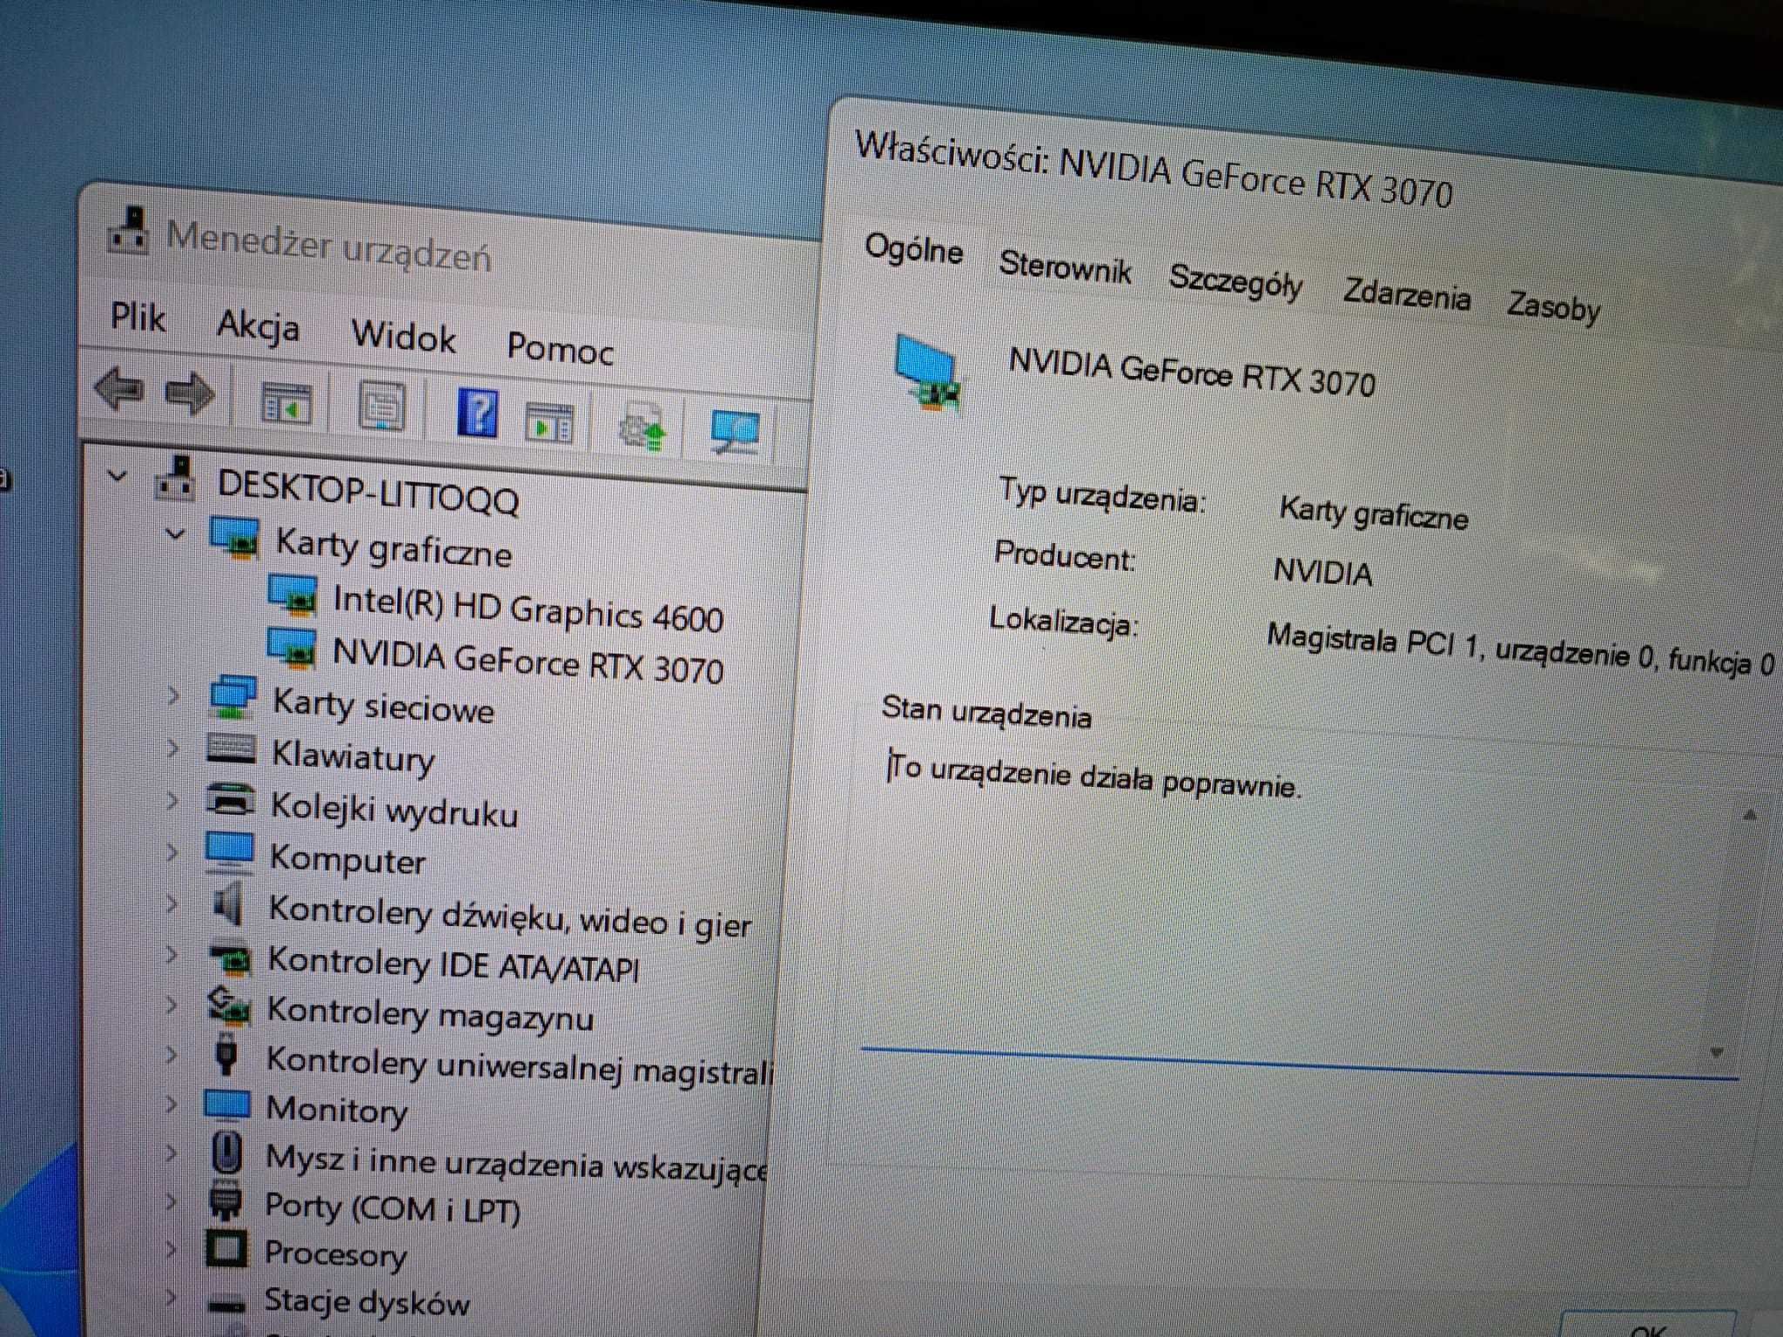The width and height of the screenshot is (1783, 1337).
Task: Expand Kontrolery IDE ATA/ATAPI category
Action: (172, 954)
